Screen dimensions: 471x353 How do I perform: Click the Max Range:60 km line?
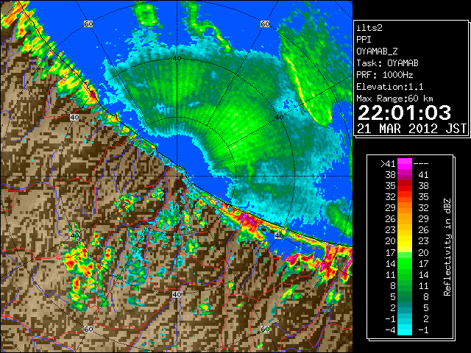394,99
